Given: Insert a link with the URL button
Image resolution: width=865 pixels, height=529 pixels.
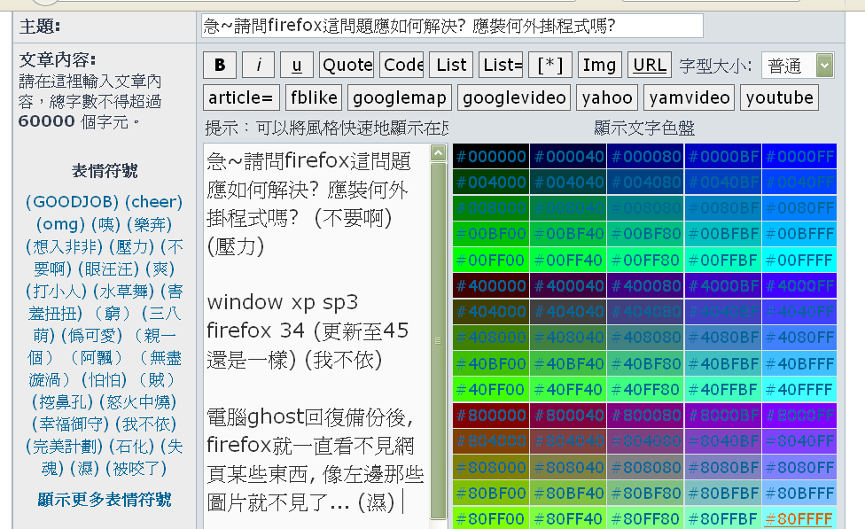Looking at the screenshot, I should tap(650, 65).
